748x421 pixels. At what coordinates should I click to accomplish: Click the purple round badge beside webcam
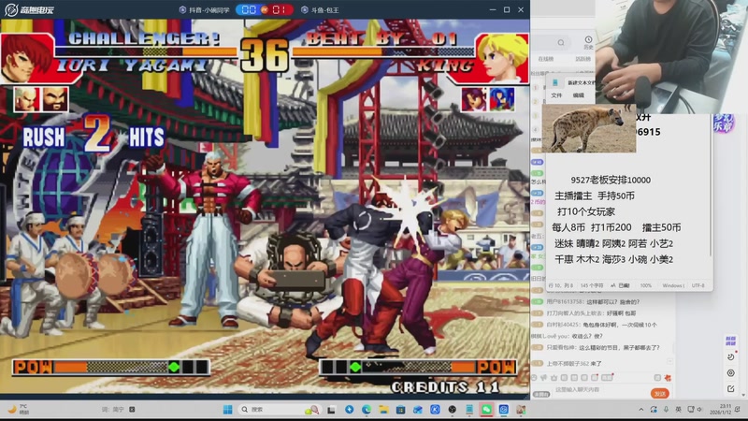point(723,123)
